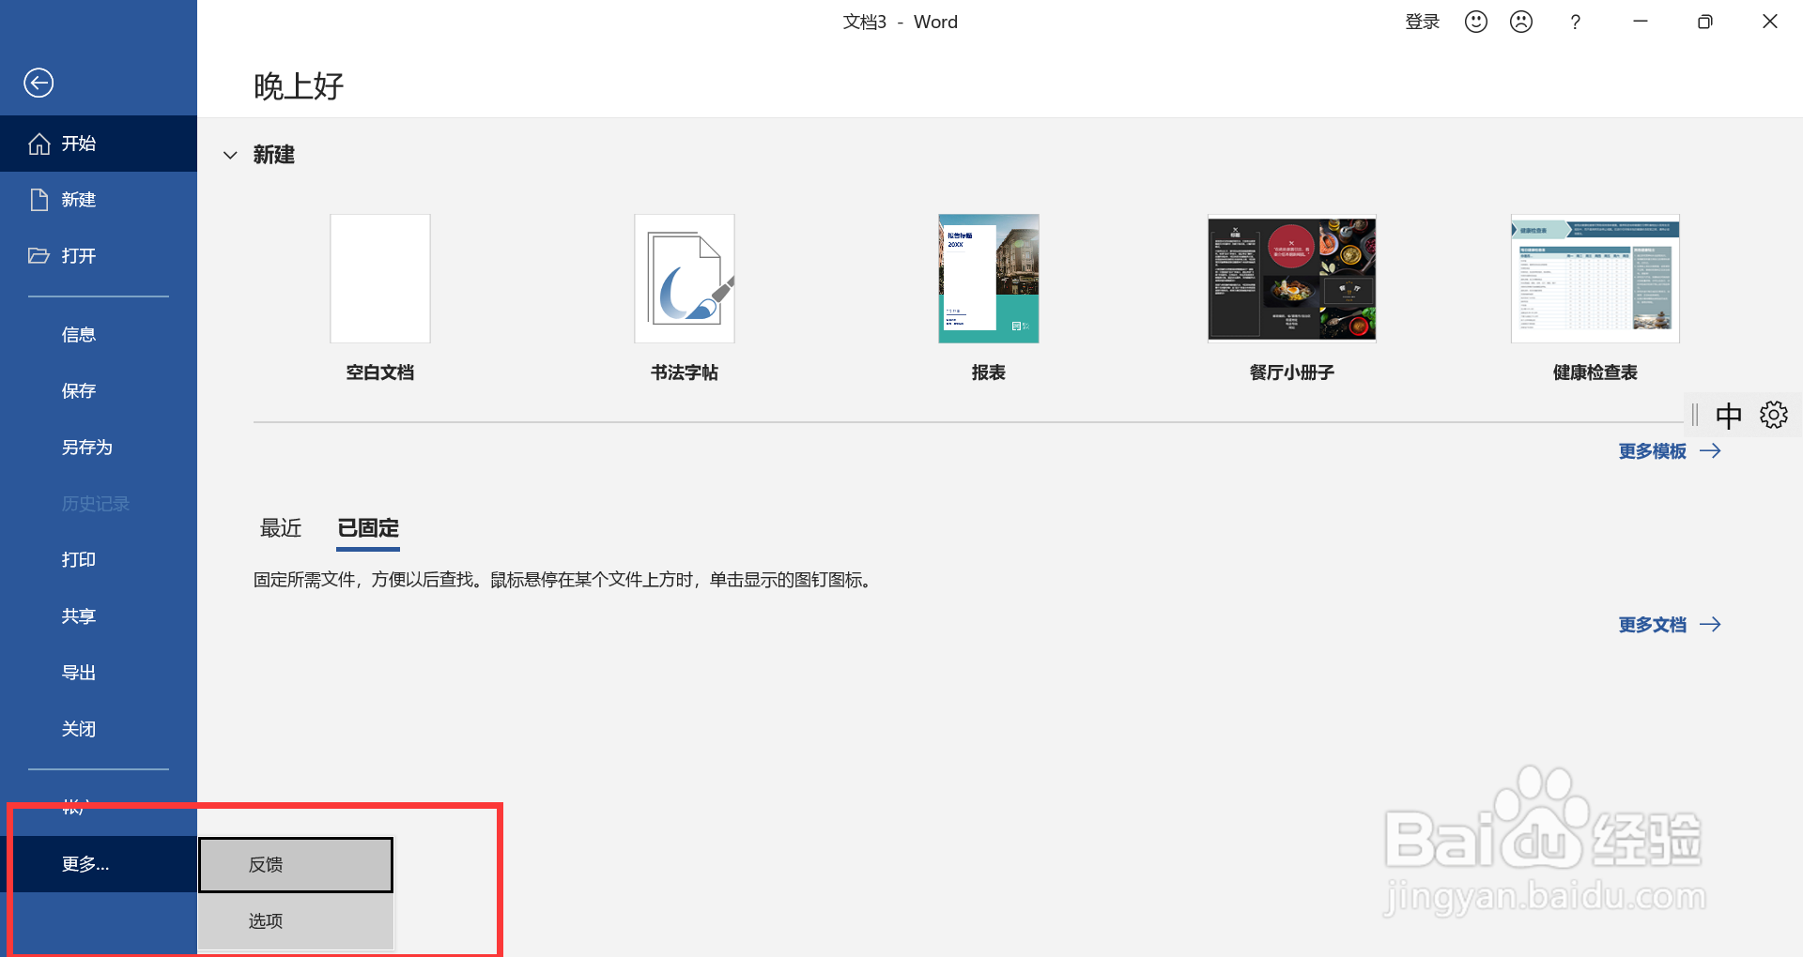Click 登录 to sign in
The height and width of the screenshot is (957, 1803).
point(1422,22)
